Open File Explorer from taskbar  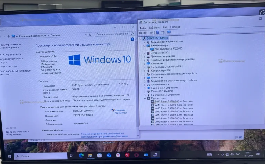click(90, 155)
